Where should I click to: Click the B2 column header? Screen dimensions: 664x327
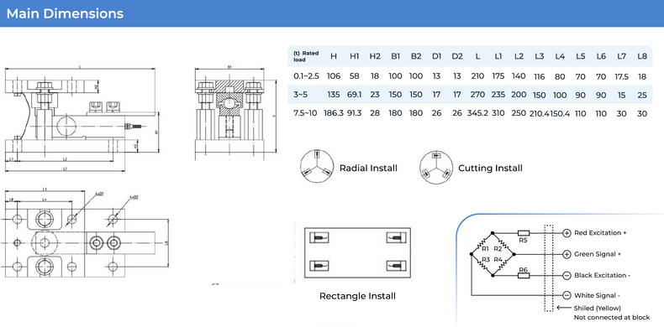[416, 56]
